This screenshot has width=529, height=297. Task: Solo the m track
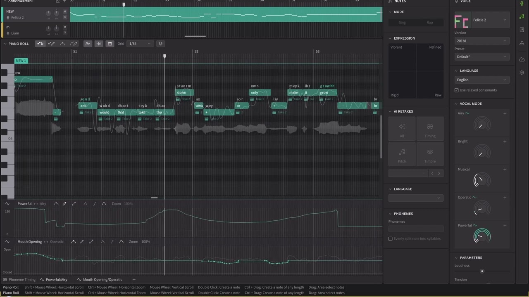(65, 33)
